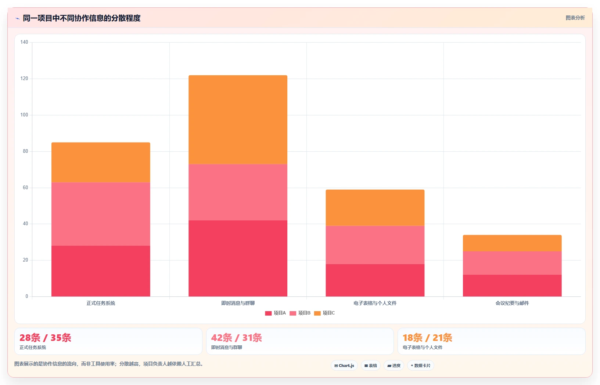This screenshot has height=385, width=600.
Task: Click the 项目C segment of the 正式任务系统 bar
Action: 101,162
